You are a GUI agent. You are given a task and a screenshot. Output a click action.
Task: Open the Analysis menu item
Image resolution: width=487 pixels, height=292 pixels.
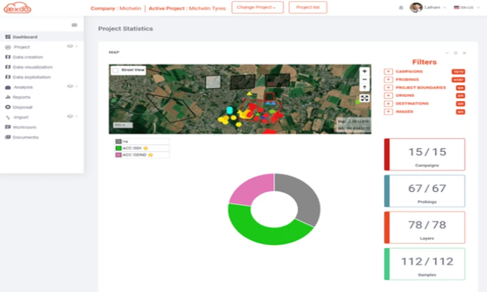23,87
